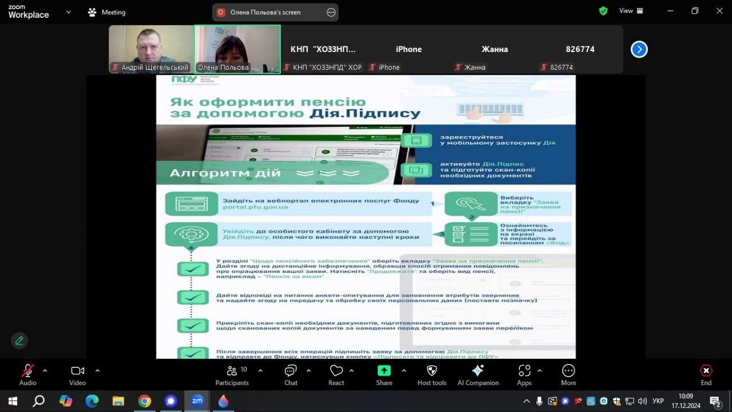Select the КНП "ХОЗЗНП..." participant tile
Viewport: 732px width, 412px height.
(x=323, y=49)
